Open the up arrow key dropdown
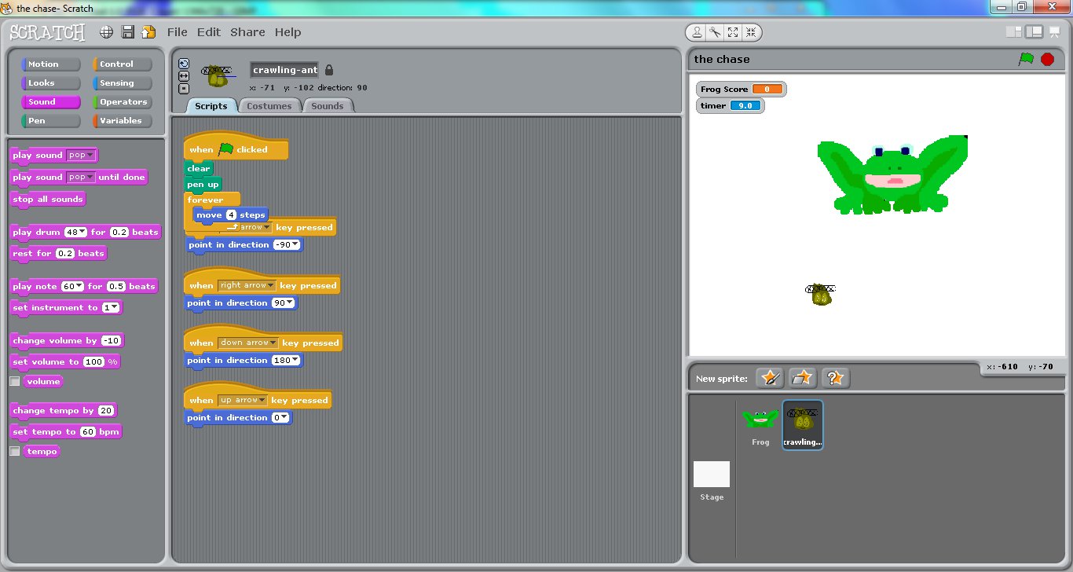 click(x=243, y=401)
